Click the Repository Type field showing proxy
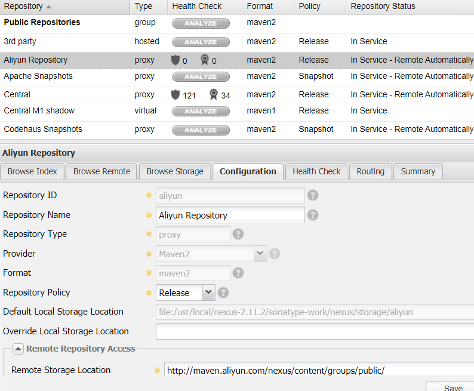The width and height of the screenshot is (474, 391). point(193,235)
